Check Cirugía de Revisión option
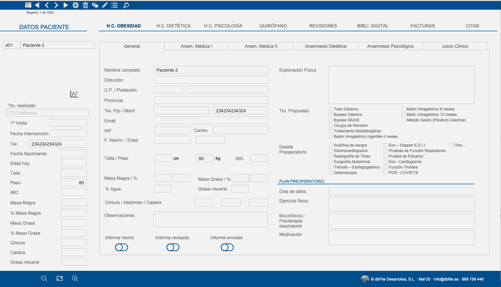501x287 pixels. [331, 126]
